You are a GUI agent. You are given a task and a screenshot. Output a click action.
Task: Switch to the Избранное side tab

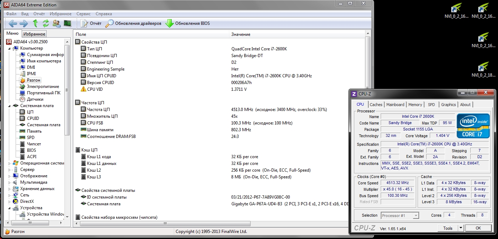tap(34, 34)
